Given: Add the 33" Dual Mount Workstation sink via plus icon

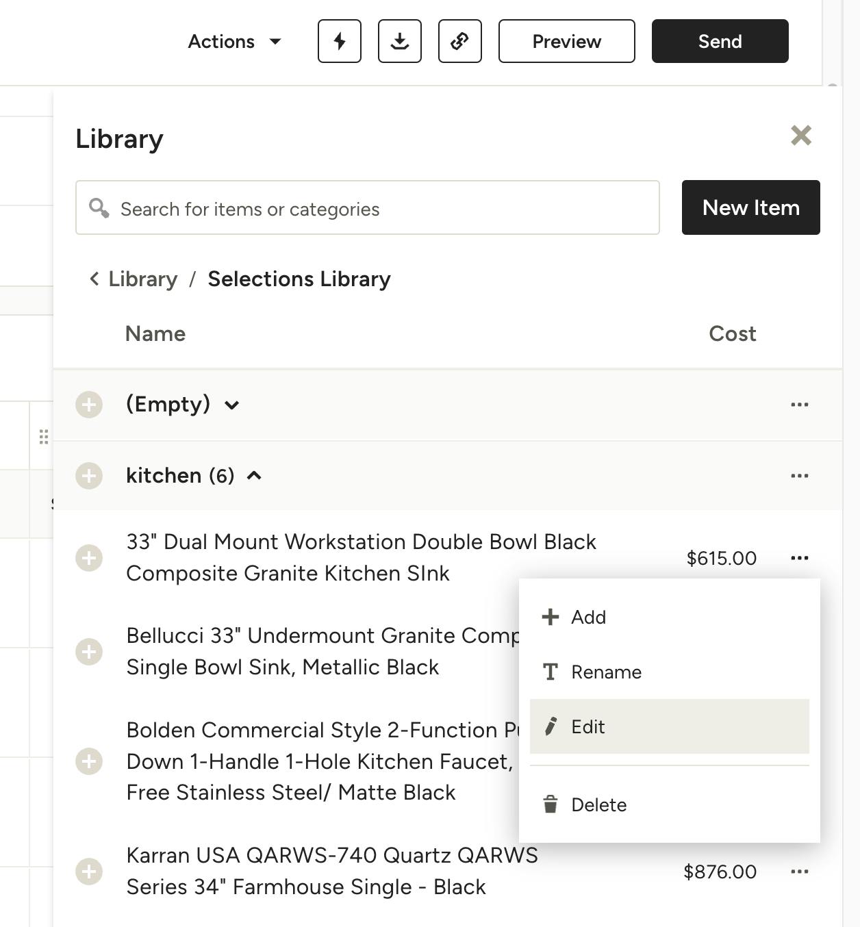Looking at the screenshot, I should (x=89, y=558).
